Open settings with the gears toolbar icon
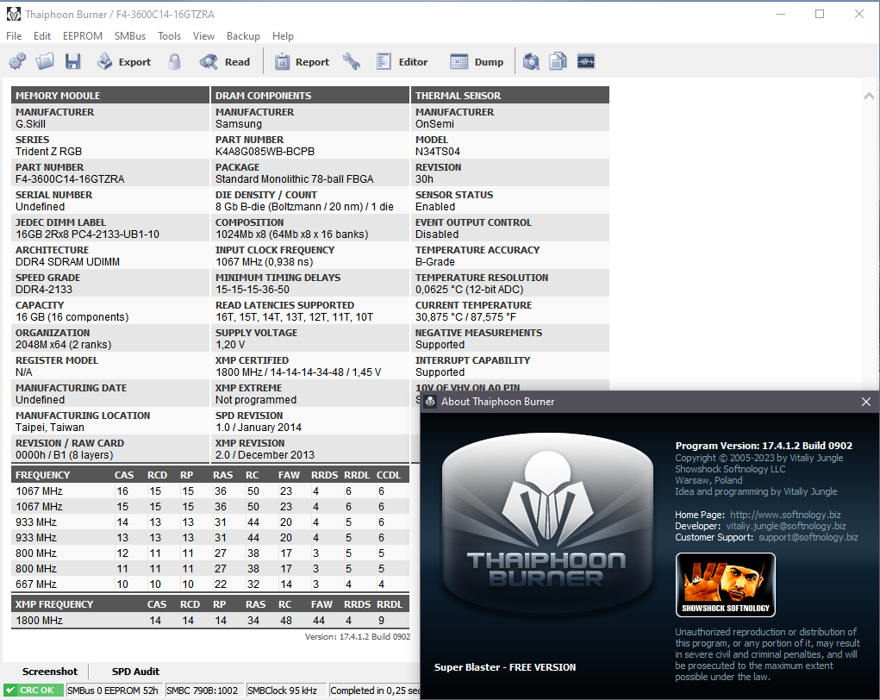The image size is (880, 700). [x=17, y=61]
